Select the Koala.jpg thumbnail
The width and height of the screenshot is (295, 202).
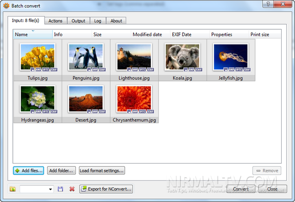point(183,57)
